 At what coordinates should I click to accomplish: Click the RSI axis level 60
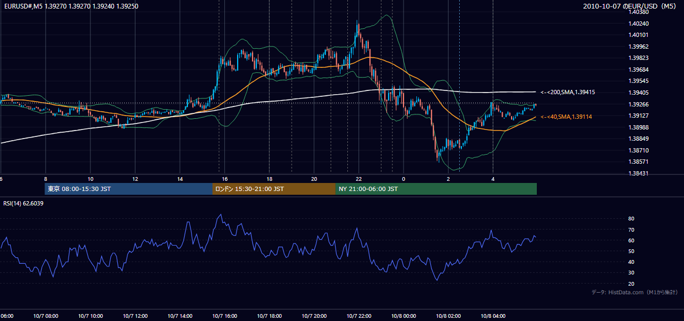point(631,240)
